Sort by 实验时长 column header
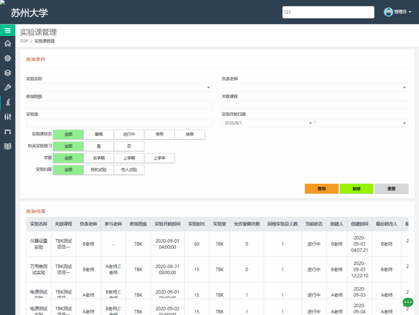The height and width of the screenshot is (315, 419). (x=197, y=224)
